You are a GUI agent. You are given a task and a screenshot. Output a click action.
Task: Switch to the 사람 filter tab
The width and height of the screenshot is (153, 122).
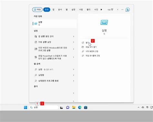tap(81, 10)
